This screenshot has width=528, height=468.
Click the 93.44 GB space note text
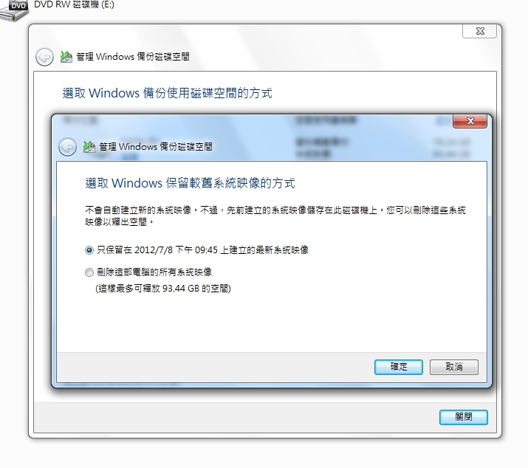(x=163, y=289)
